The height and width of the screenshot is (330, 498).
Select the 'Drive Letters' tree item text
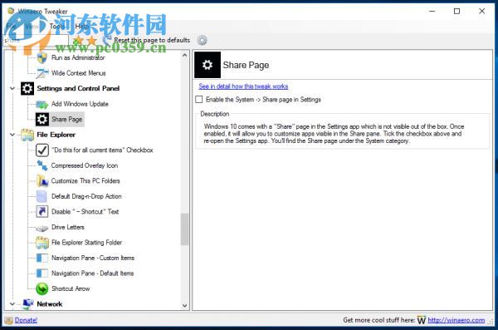tap(68, 227)
